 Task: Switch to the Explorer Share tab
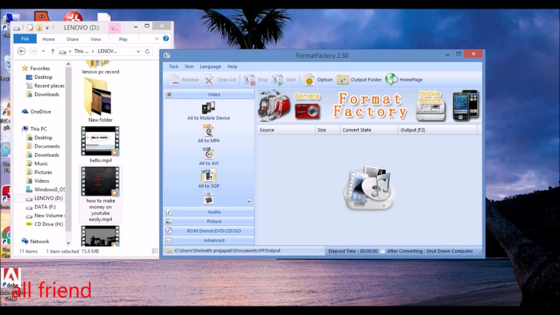[72, 39]
